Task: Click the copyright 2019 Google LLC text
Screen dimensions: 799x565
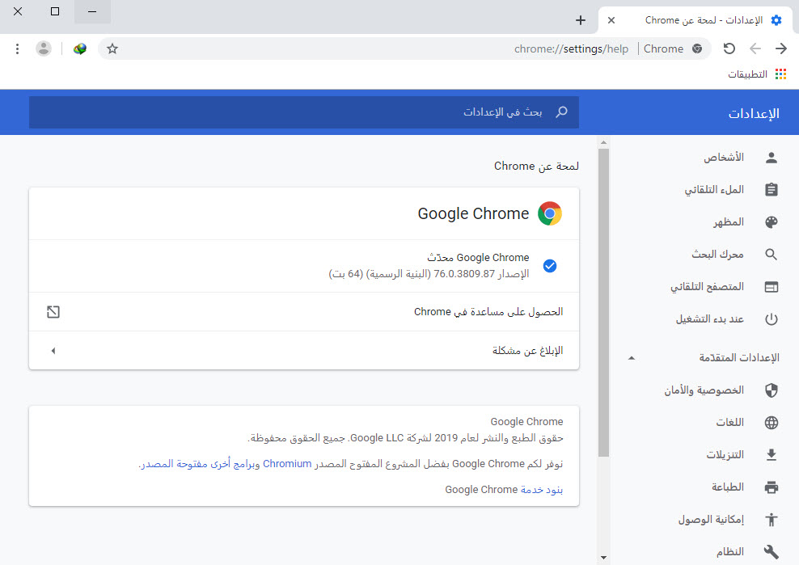Action: click(x=406, y=438)
